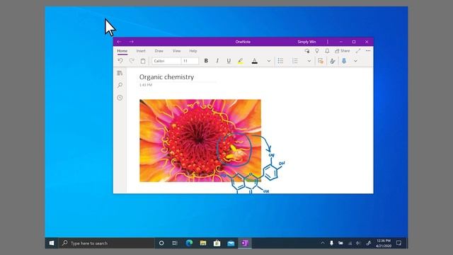
Task: Toggle italic formatting
Action: pos(217,61)
